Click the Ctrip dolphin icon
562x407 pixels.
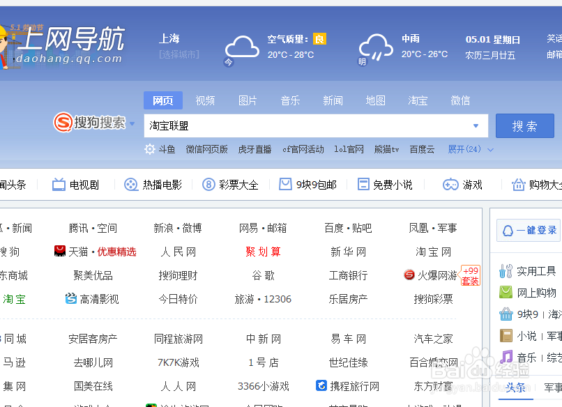pos(321,385)
